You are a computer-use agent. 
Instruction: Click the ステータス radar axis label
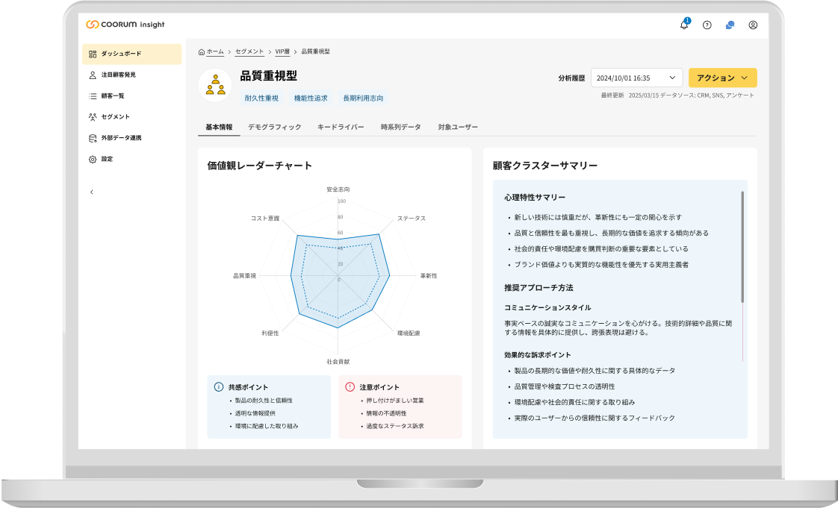point(412,219)
